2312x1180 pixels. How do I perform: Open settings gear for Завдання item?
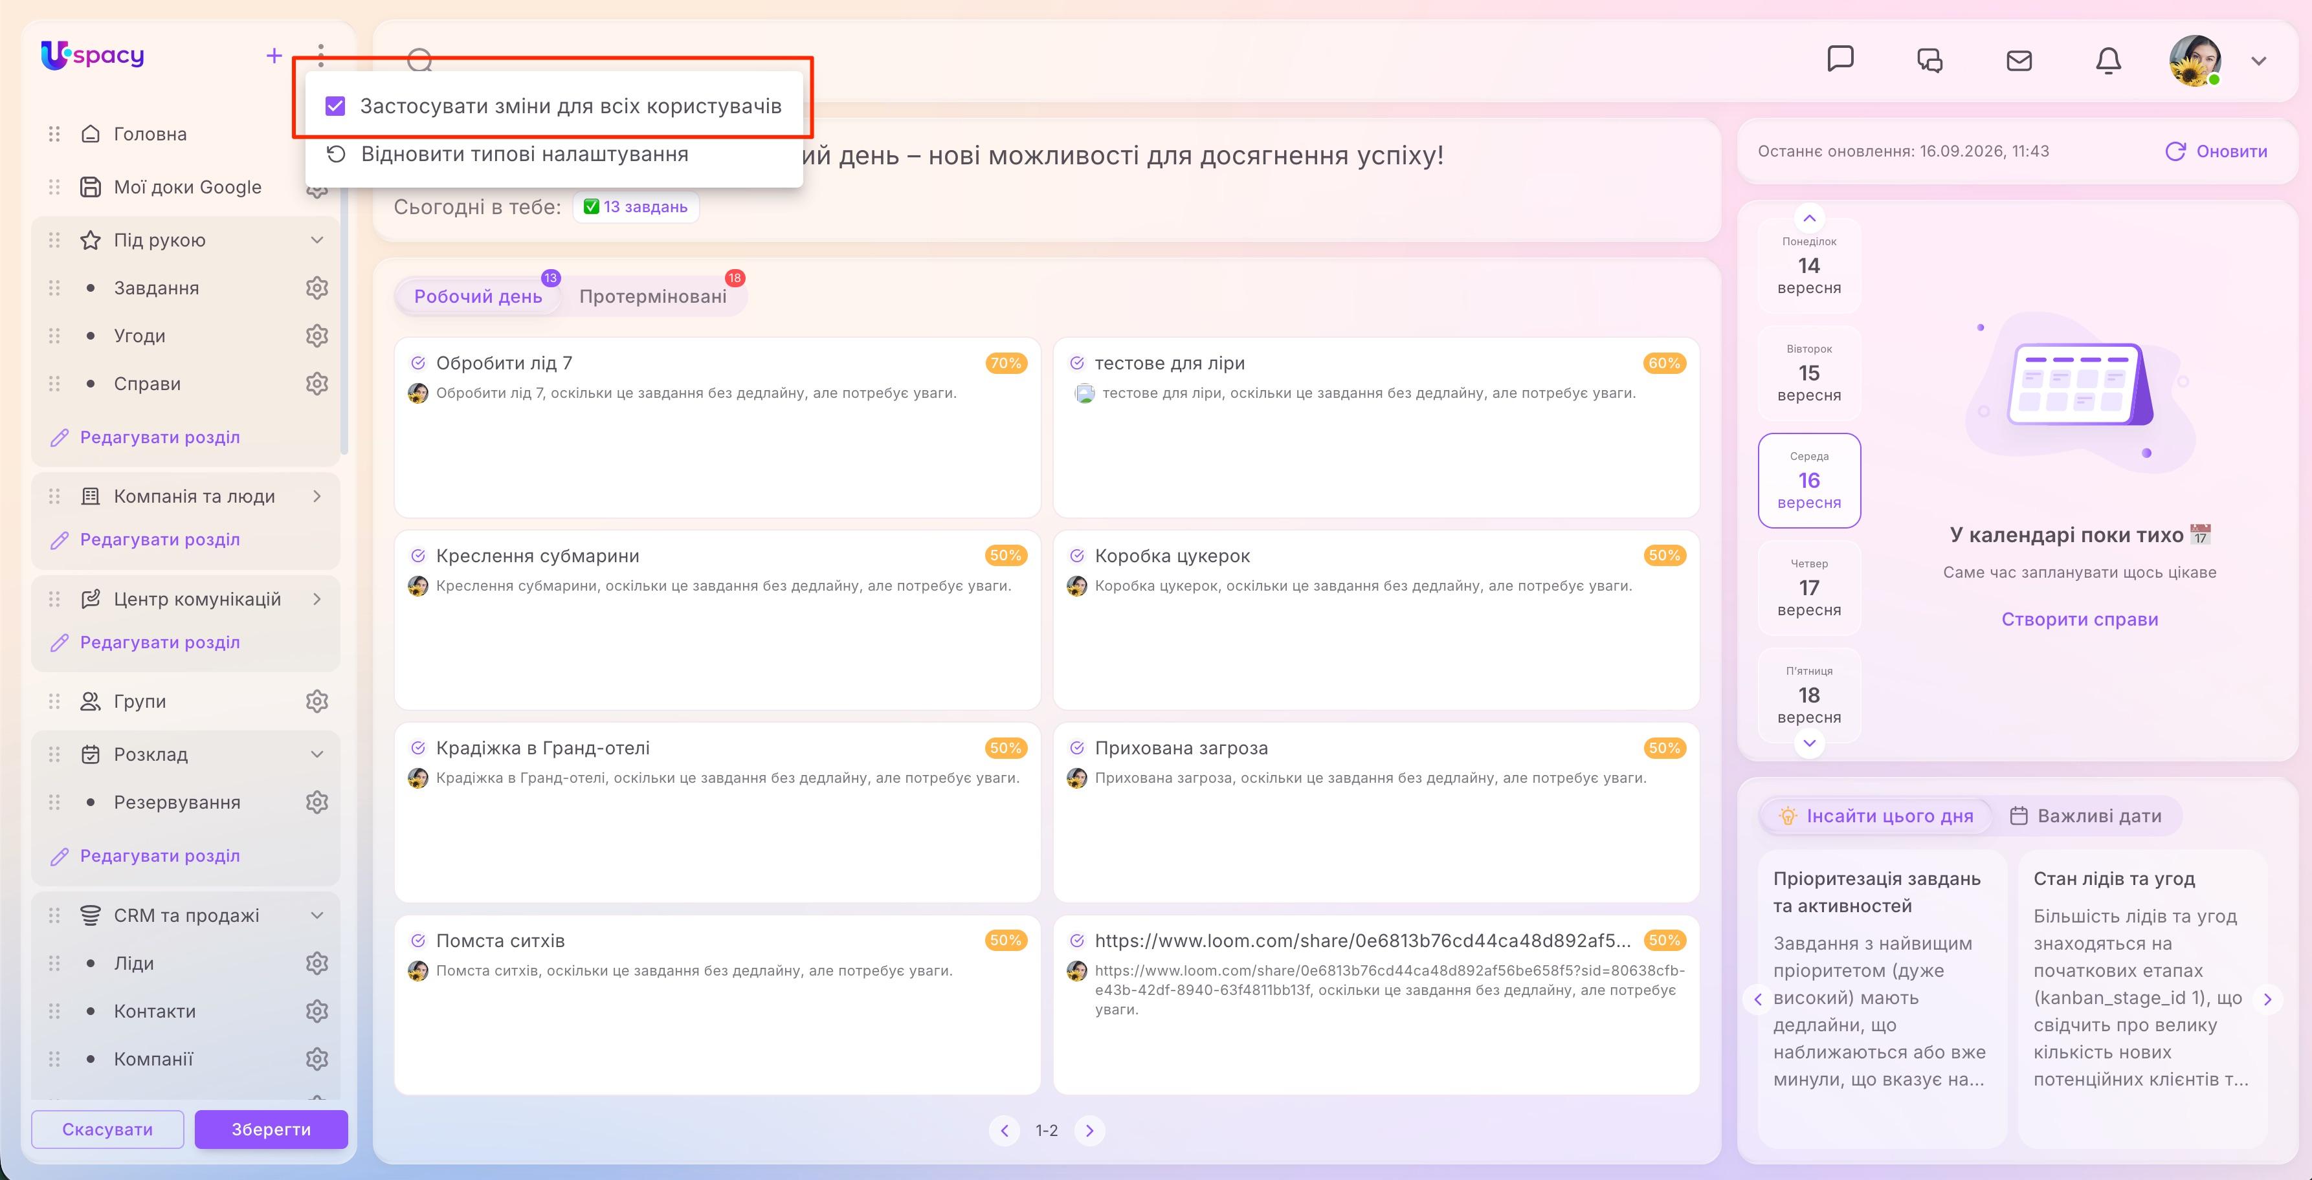point(317,288)
